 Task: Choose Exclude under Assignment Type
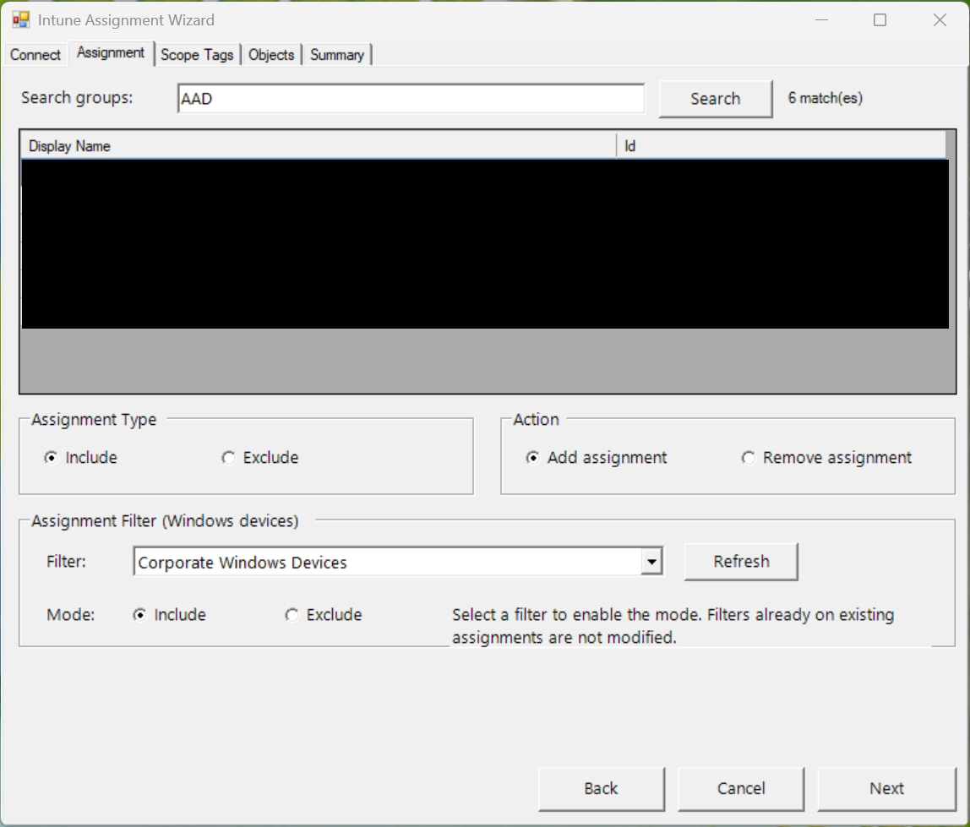260,458
